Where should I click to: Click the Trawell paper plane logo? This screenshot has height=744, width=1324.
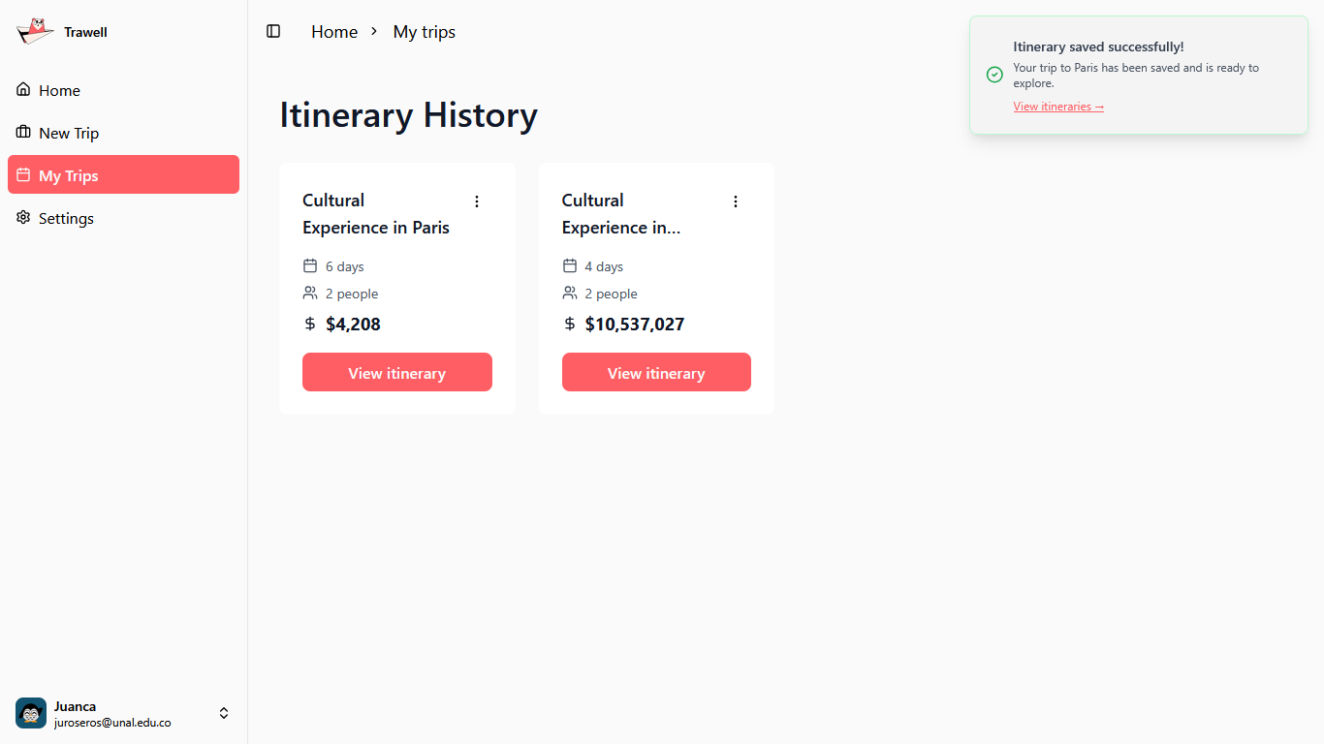coord(35,32)
